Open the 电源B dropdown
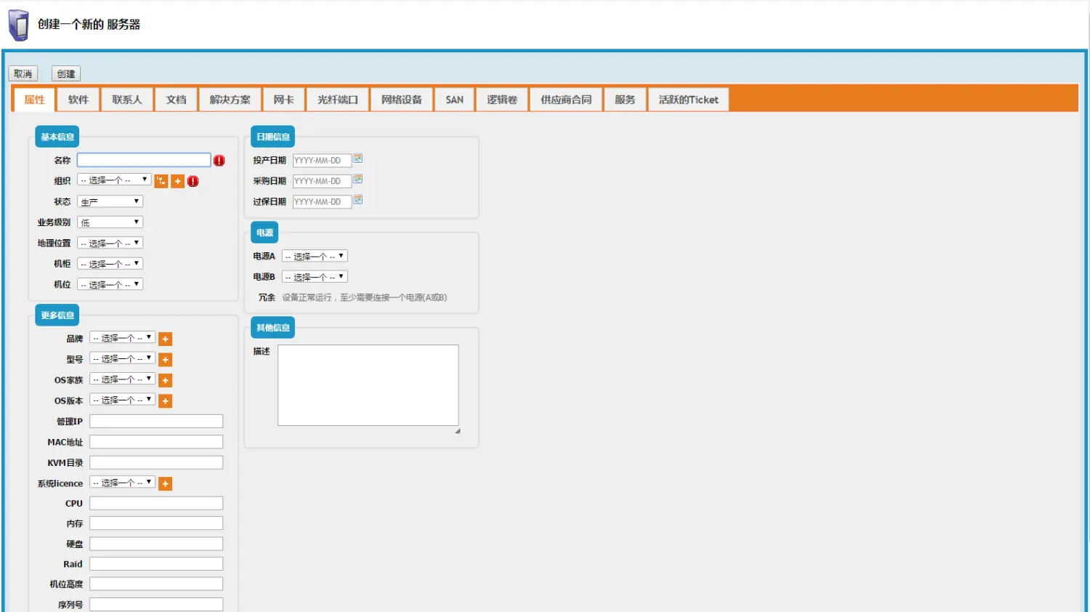 click(315, 277)
